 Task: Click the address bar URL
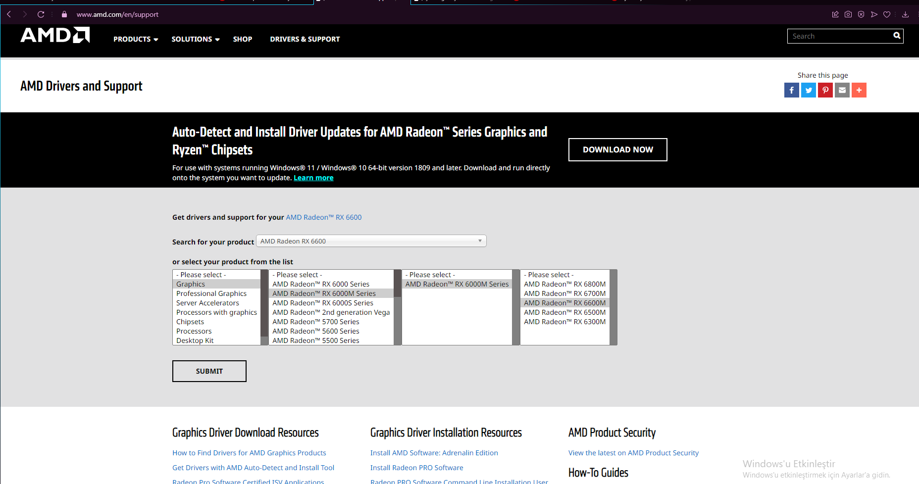click(117, 14)
